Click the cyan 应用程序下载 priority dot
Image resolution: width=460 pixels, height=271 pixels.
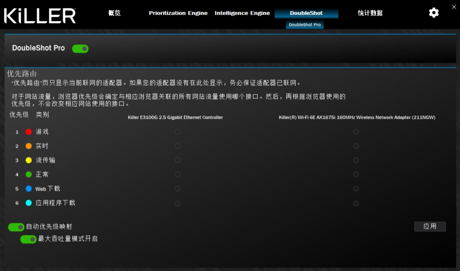click(29, 203)
